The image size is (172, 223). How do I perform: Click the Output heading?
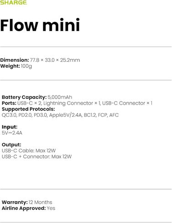pyautogui.click(x=11, y=145)
